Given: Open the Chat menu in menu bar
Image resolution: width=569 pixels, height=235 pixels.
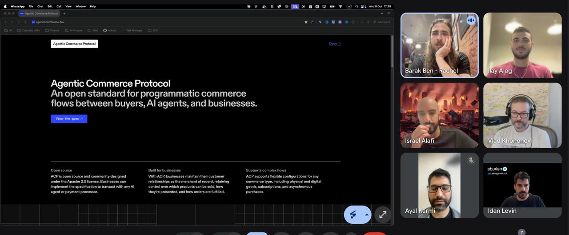Looking at the screenshot, I should tap(40, 6).
